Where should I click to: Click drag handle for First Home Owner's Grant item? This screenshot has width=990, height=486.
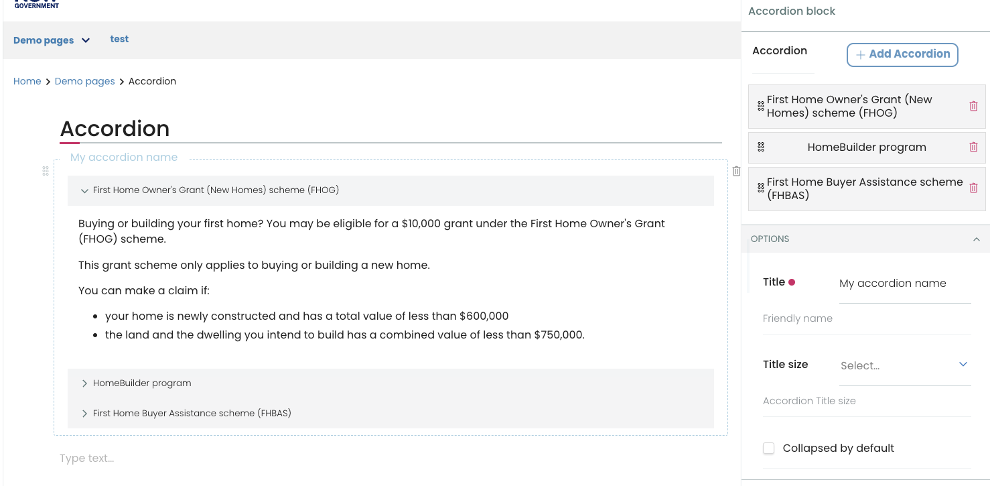point(761,106)
